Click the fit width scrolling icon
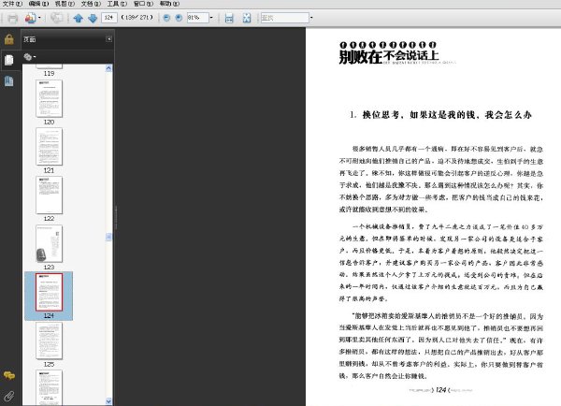This screenshot has width=561, height=406. (x=229, y=18)
